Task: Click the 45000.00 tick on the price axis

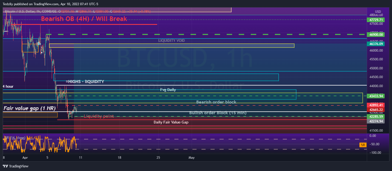Action: (376, 68)
